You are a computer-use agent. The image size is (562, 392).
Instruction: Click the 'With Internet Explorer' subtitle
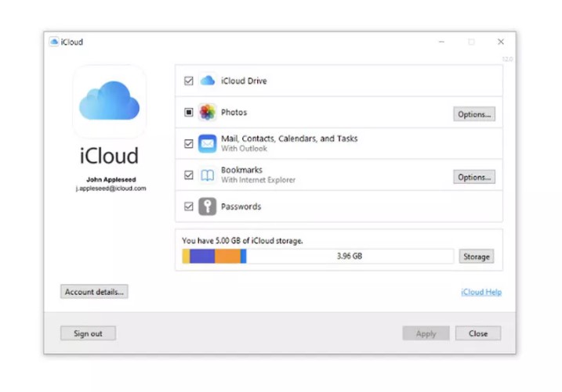pos(259,180)
